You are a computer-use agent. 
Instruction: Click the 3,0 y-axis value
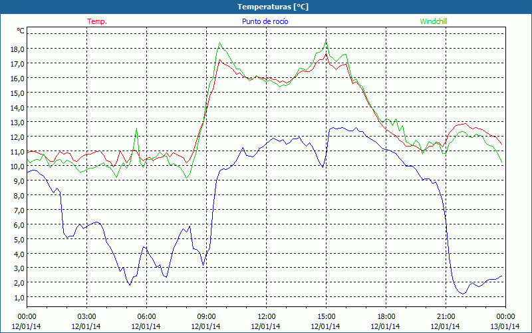(19, 268)
